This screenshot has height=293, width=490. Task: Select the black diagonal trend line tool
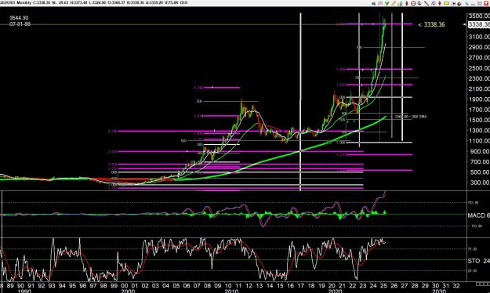click(x=426, y=3)
